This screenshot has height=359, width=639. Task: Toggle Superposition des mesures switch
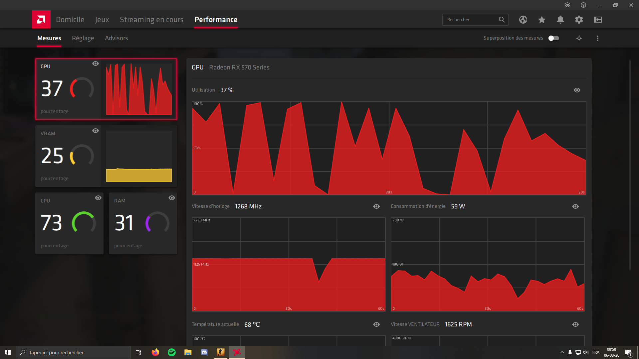pos(554,38)
